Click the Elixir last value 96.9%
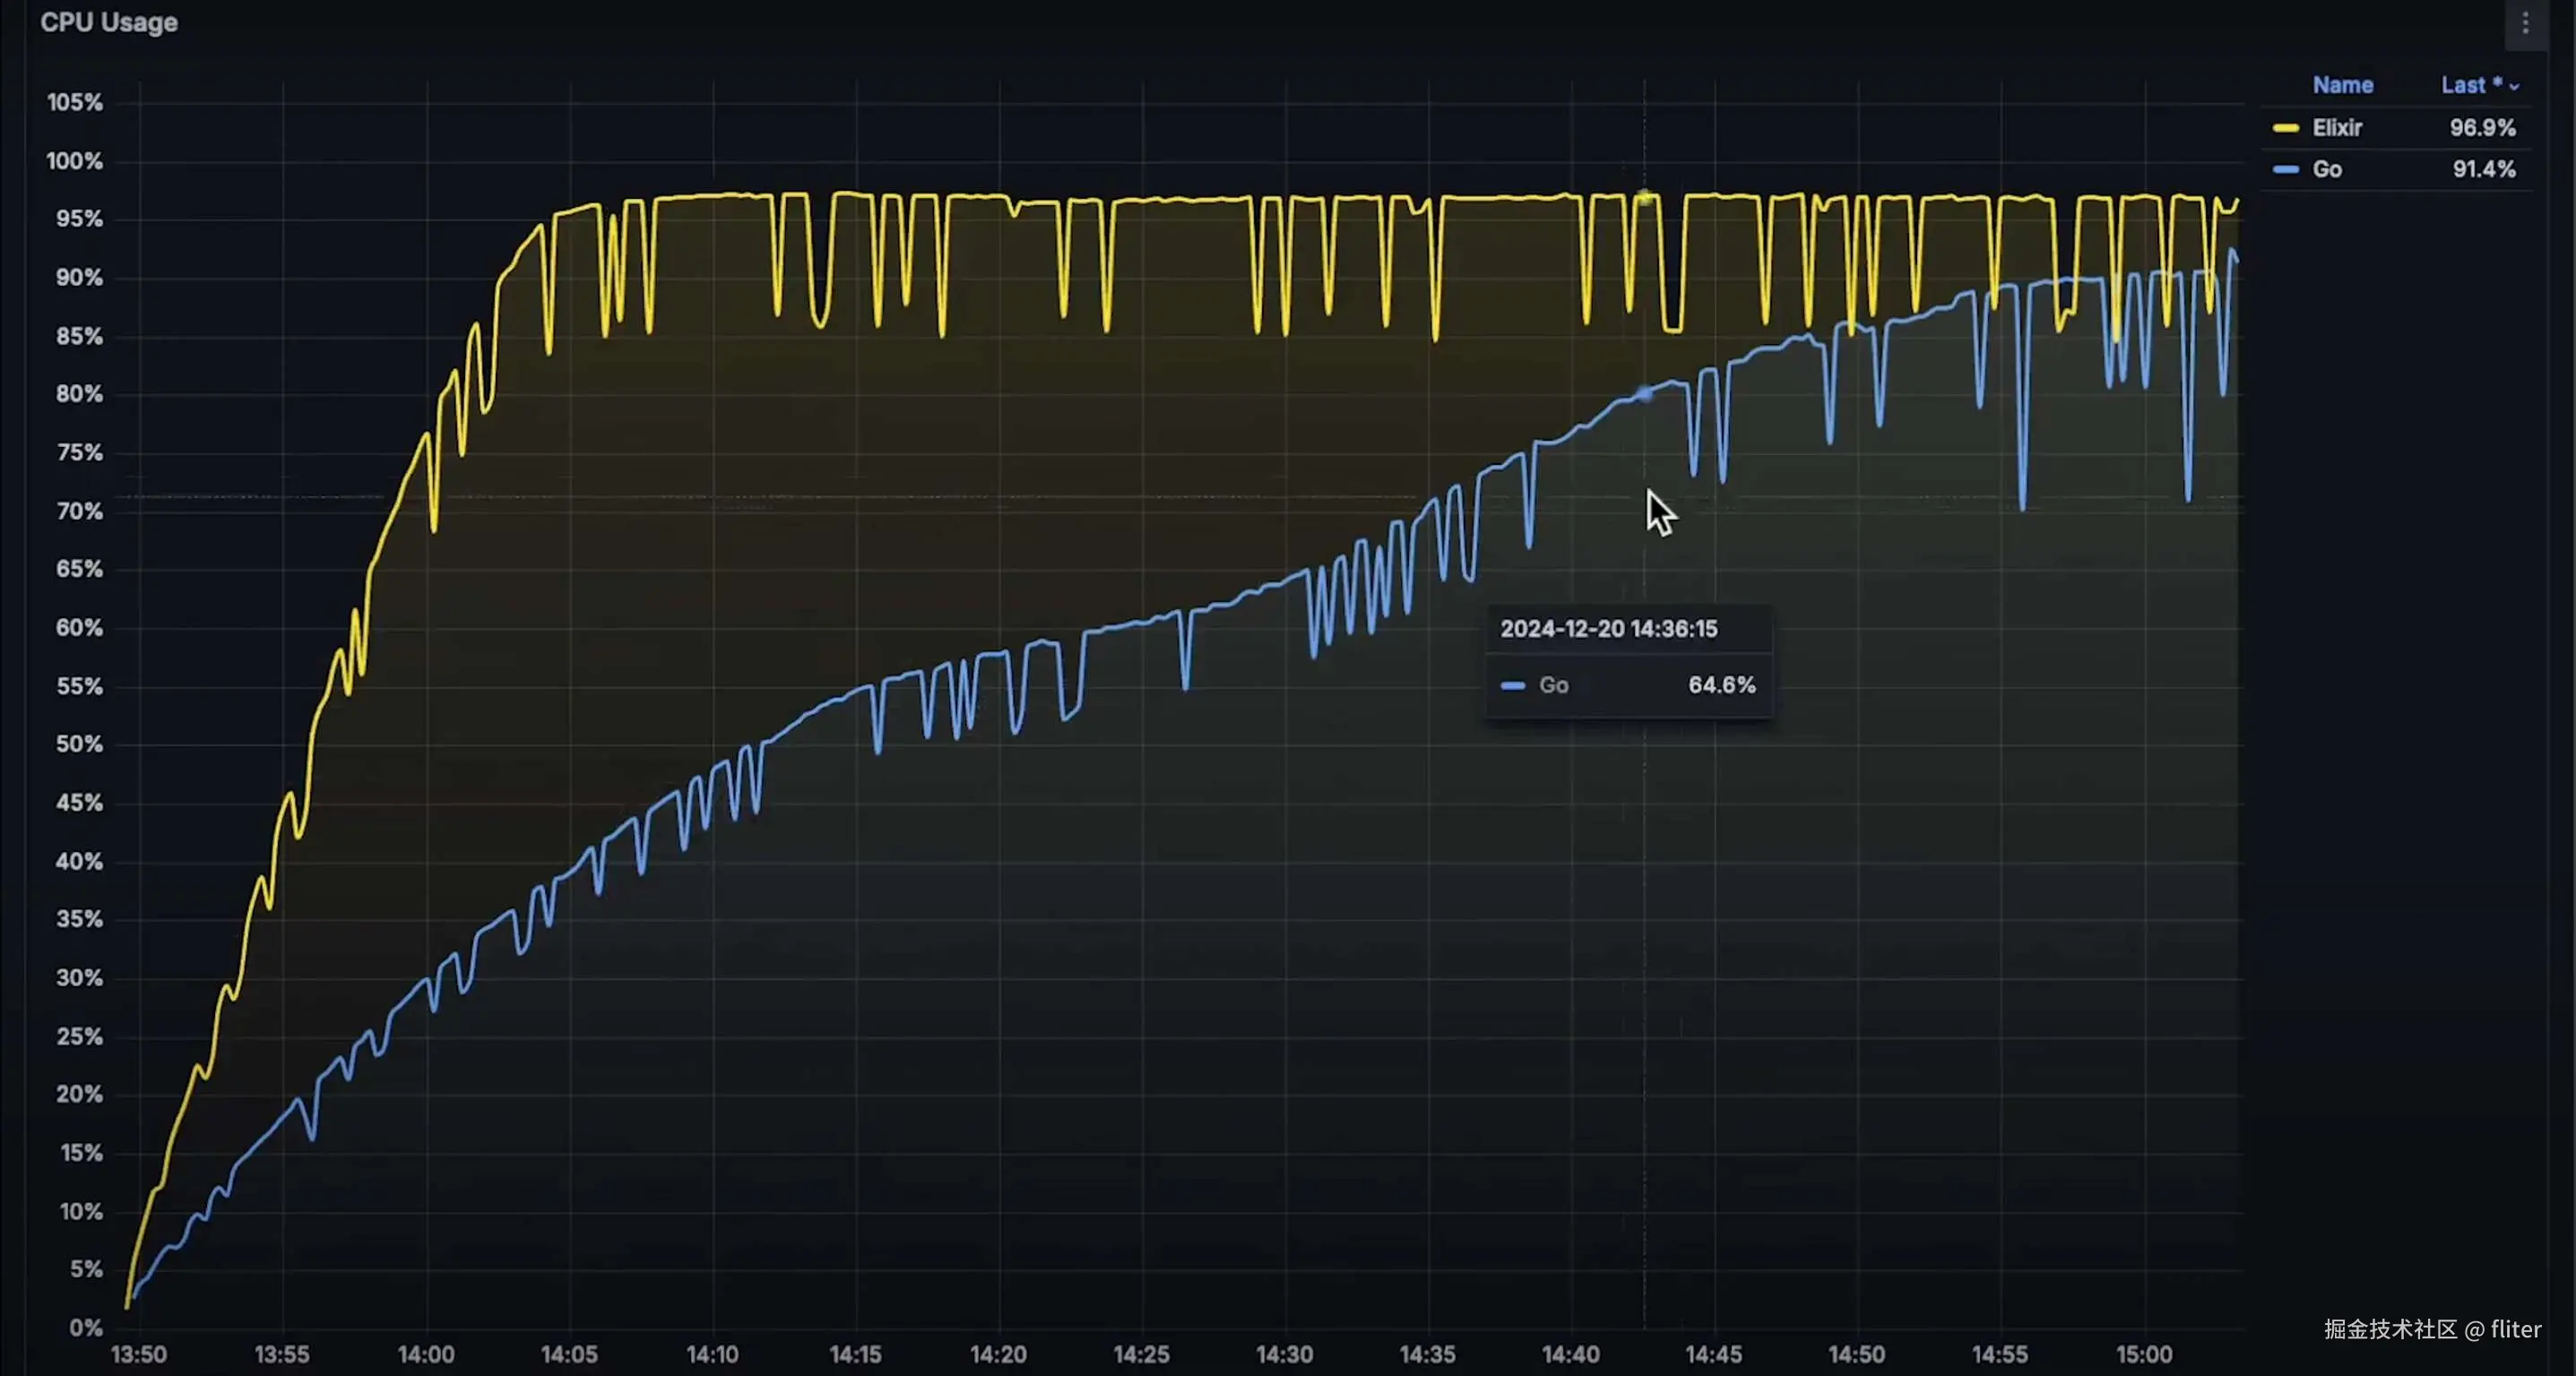 point(2482,128)
